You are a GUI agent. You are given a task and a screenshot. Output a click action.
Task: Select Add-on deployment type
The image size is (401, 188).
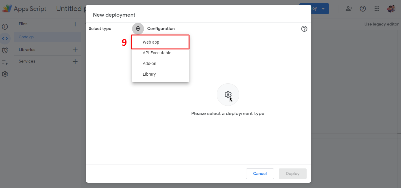[150, 63]
